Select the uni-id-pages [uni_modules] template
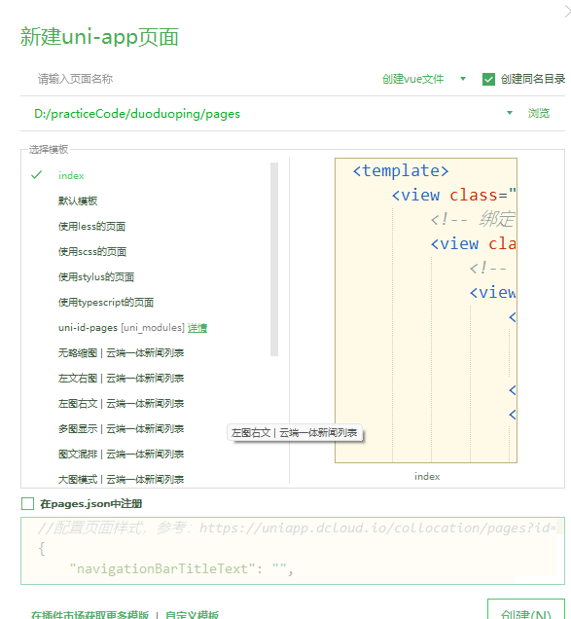The height and width of the screenshot is (619, 571). 122,328
